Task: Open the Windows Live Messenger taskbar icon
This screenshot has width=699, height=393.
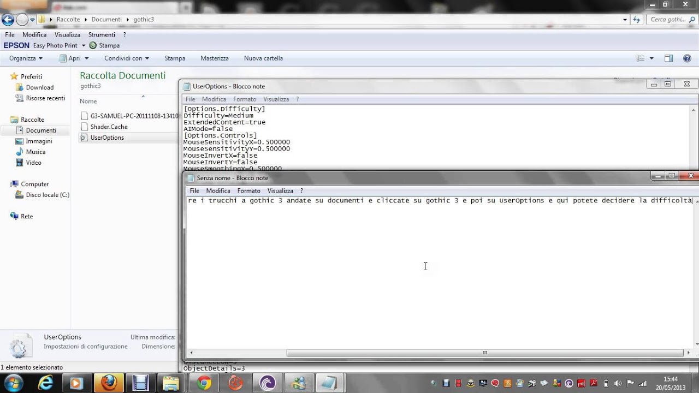Action: [x=299, y=383]
